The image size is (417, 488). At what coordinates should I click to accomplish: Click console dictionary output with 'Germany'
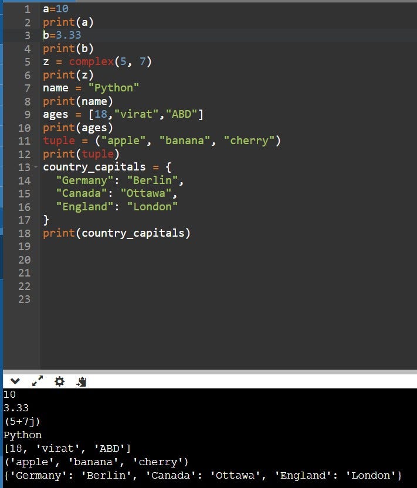203,476
